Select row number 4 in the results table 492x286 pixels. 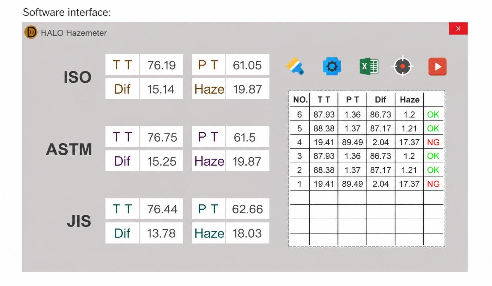(x=367, y=142)
